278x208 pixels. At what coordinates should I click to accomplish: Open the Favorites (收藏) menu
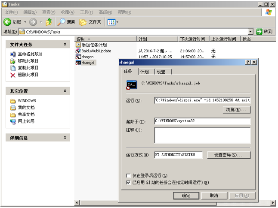click(68, 12)
